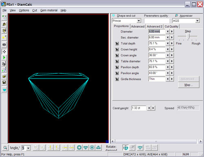Switch to the Cut Quality tab

coord(171,27)
